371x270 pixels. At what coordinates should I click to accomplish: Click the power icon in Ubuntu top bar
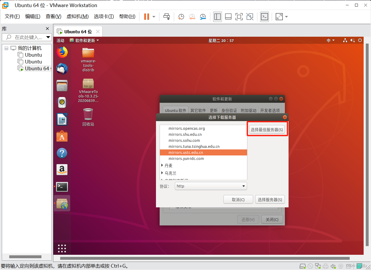[360, 40]
